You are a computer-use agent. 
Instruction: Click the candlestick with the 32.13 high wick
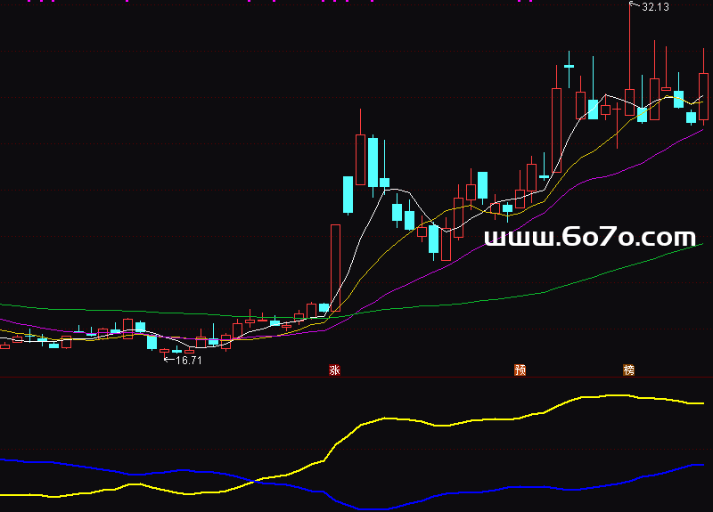point(629,98)
